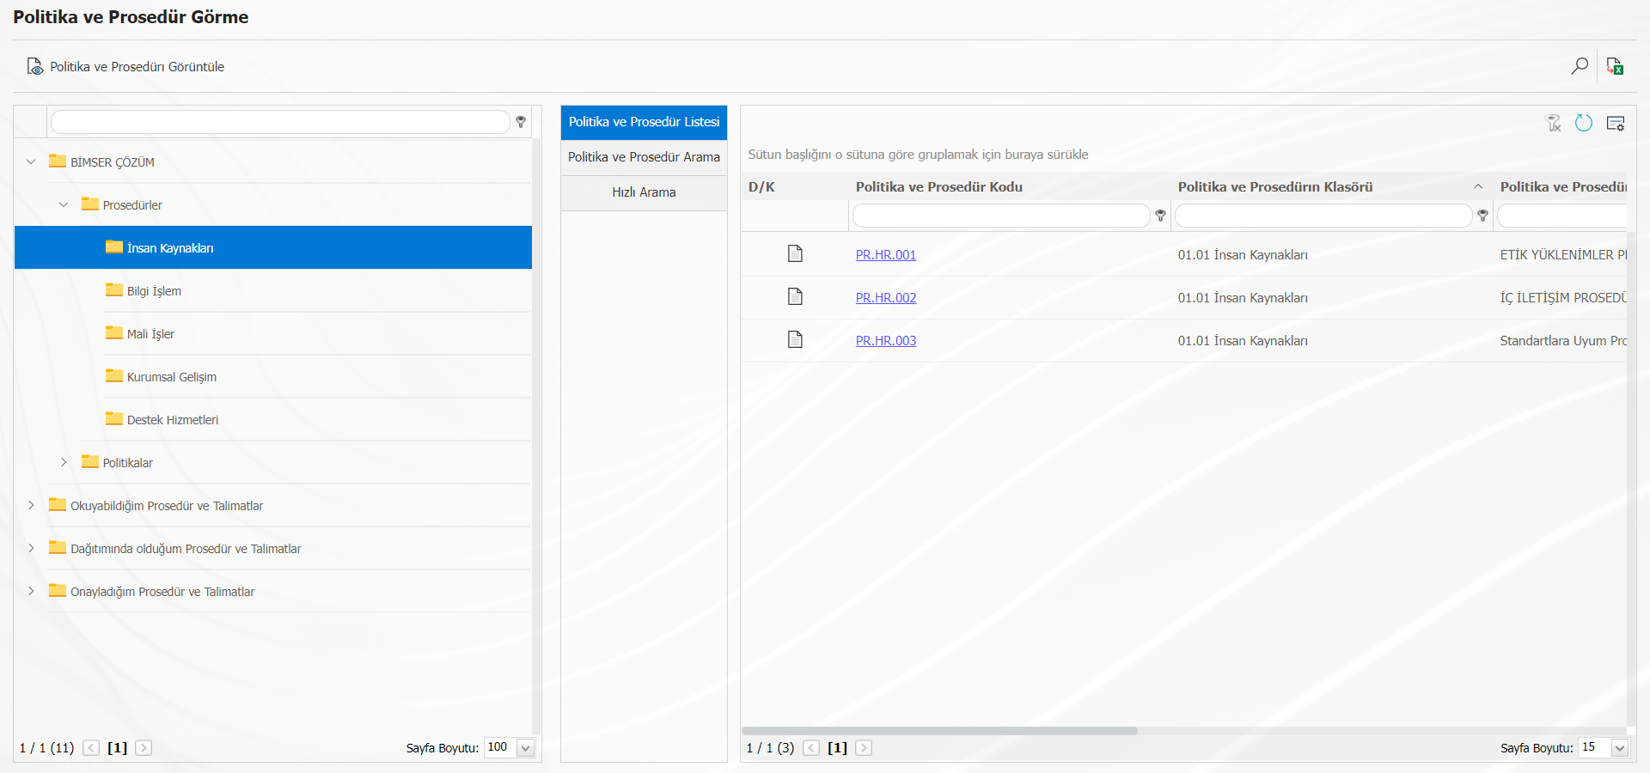
Task: Expand Dağıtımında olduğum Prosedür ve Talimatlar node
Action: [x=31, y=548]
